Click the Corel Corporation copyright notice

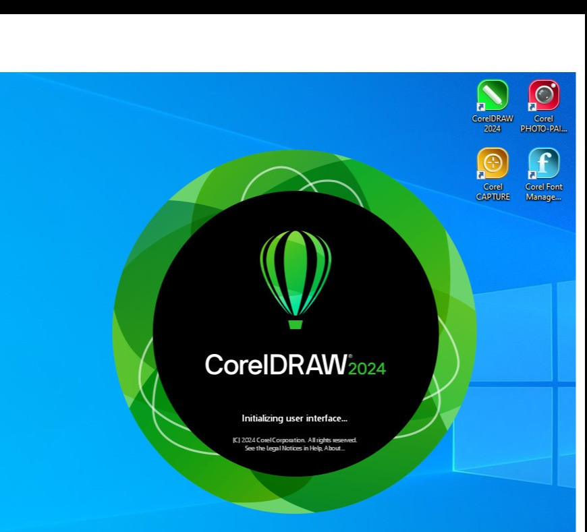point(295,440)
